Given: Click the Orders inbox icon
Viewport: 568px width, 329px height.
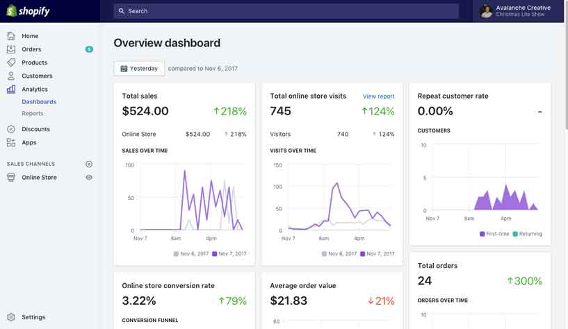Looking at the screenshot, I should (11, 49).
